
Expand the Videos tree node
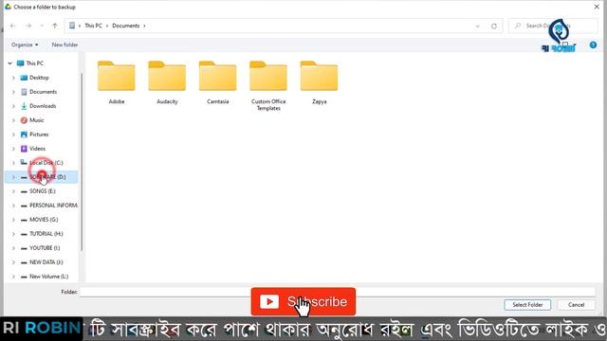tap(13, 149)
